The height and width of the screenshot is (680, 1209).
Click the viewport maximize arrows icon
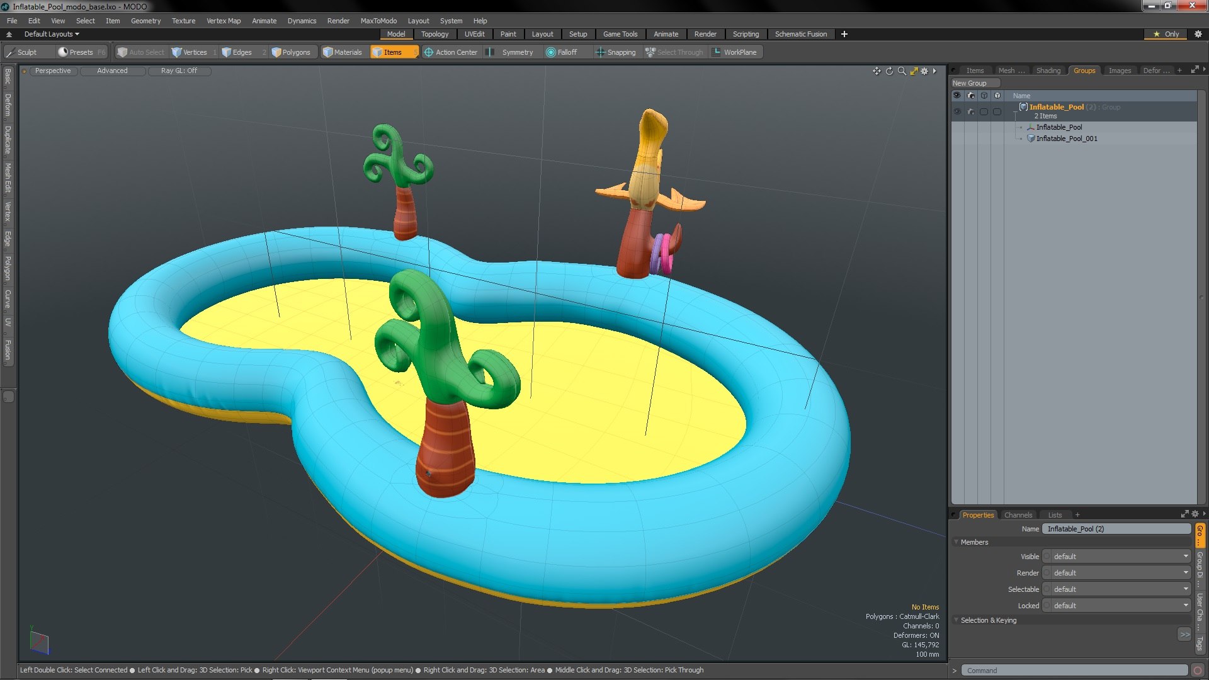(914, 71)
